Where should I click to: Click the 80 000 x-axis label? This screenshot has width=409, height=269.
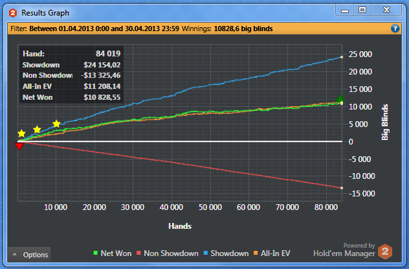tap(326, 207)
